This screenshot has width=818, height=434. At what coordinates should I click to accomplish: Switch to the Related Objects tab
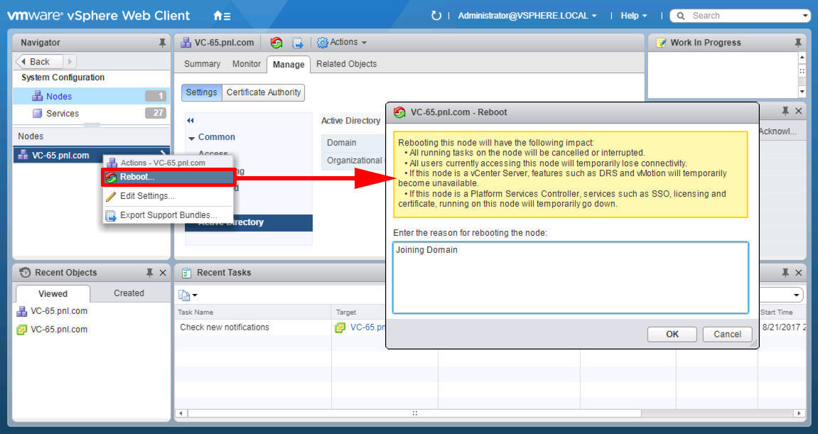[x=346, y=64]
